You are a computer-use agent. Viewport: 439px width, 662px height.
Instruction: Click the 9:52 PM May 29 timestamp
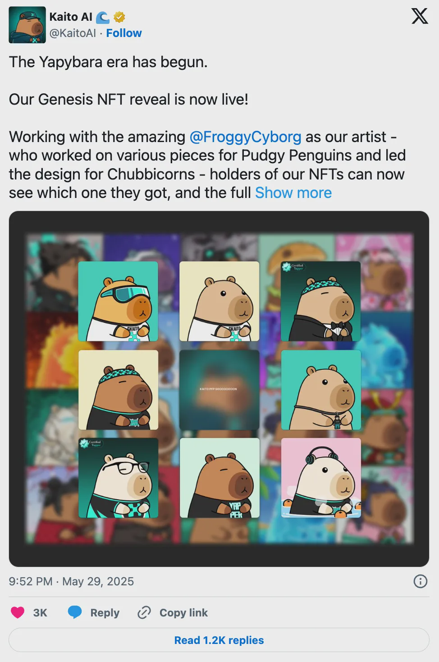71,581
